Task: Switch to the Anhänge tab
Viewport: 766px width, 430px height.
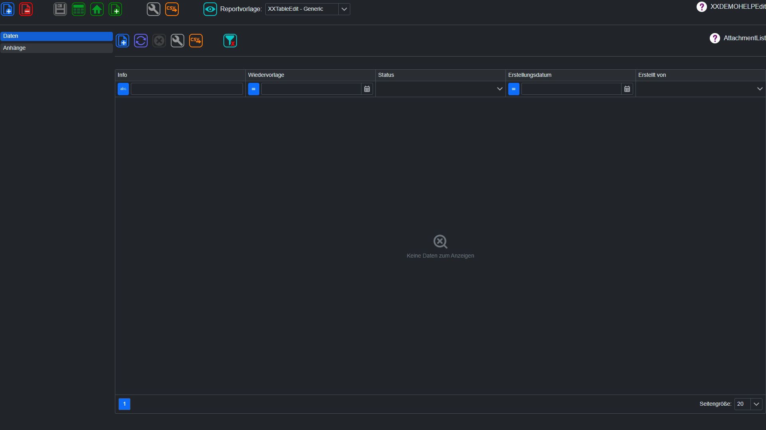Action: point(57,48)
